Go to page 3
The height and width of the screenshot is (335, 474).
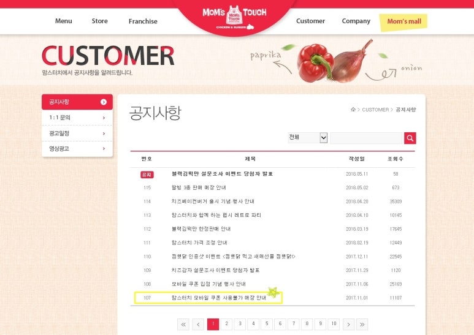click(x=240, y=324)
